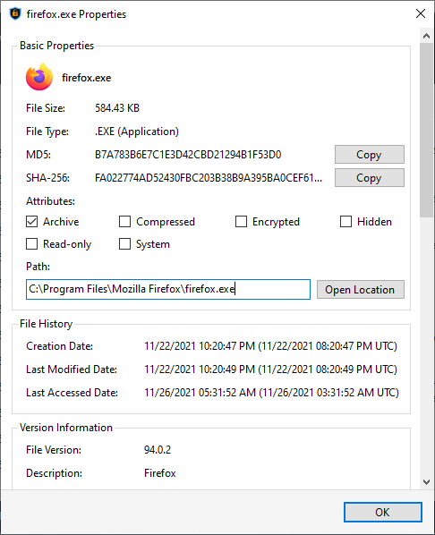Click the shield icon in title bar
Screen dimensions: 435x535
(15, 14)
